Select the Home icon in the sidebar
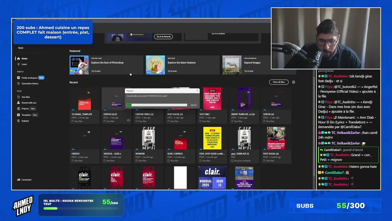 18,59
